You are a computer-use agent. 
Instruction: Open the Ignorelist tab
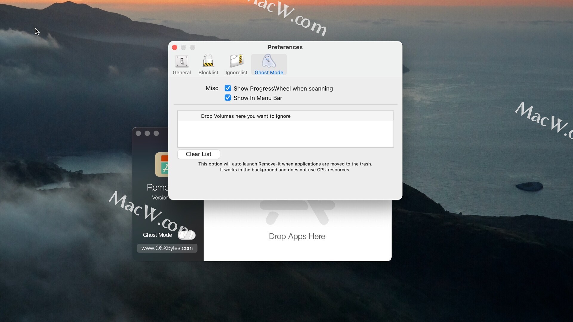click(236, 64)
